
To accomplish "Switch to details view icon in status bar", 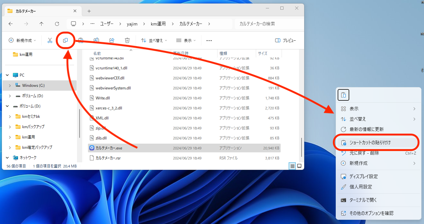I will coord(292,166).
